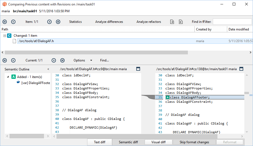This screenshot has width=253, height=146.
Task: Focus the Find in fFilter field
Action: (x=232, y=22)
